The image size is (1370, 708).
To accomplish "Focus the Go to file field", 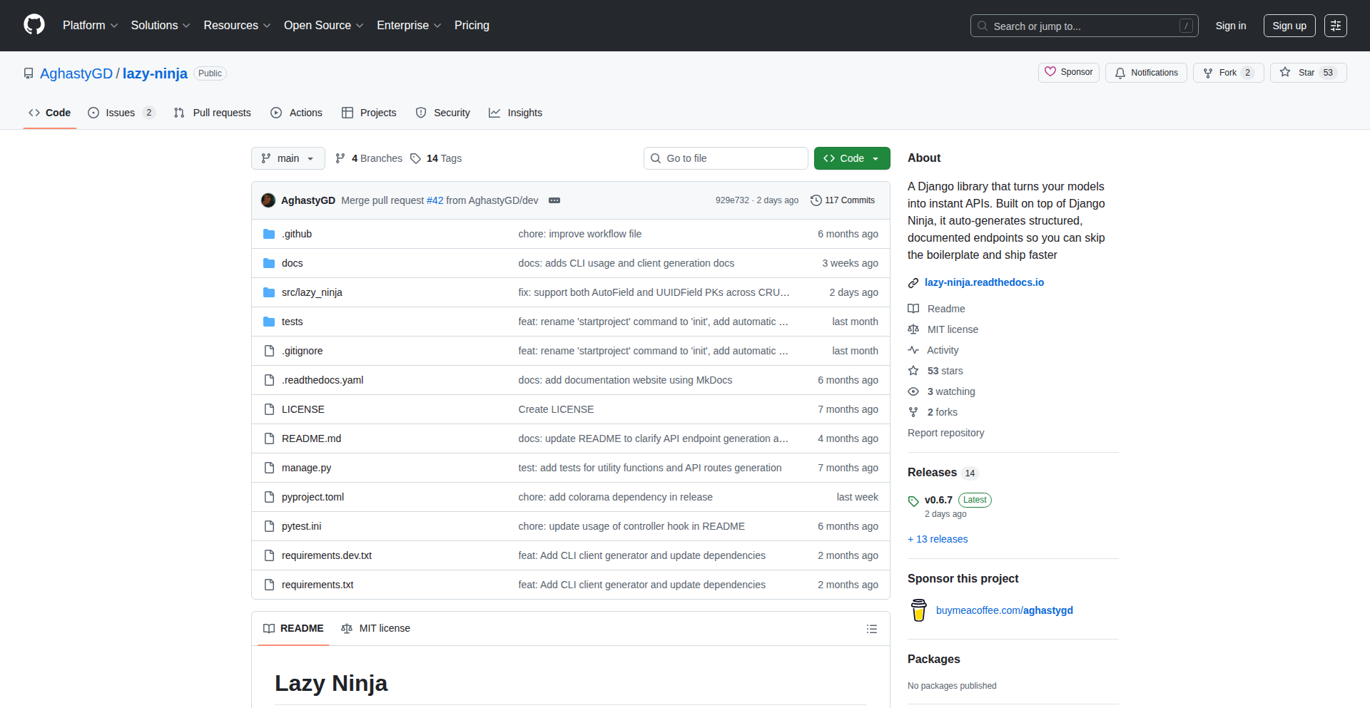I will pyautogui.click(x=726, y=158).
